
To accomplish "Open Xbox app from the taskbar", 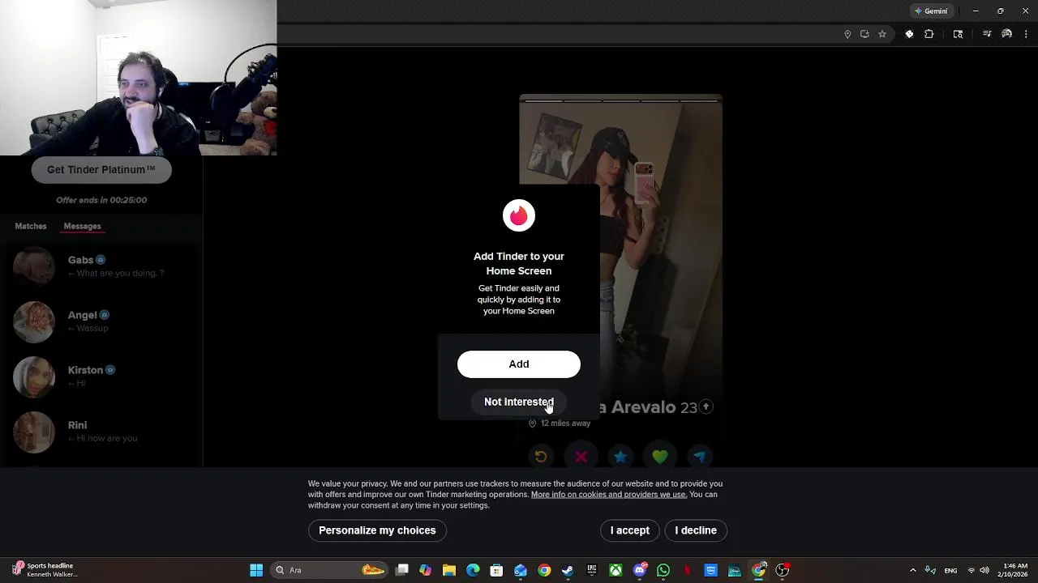I will (x=616, y=570).
